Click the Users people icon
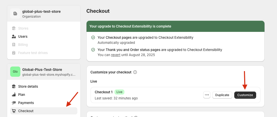 point(13,36)
